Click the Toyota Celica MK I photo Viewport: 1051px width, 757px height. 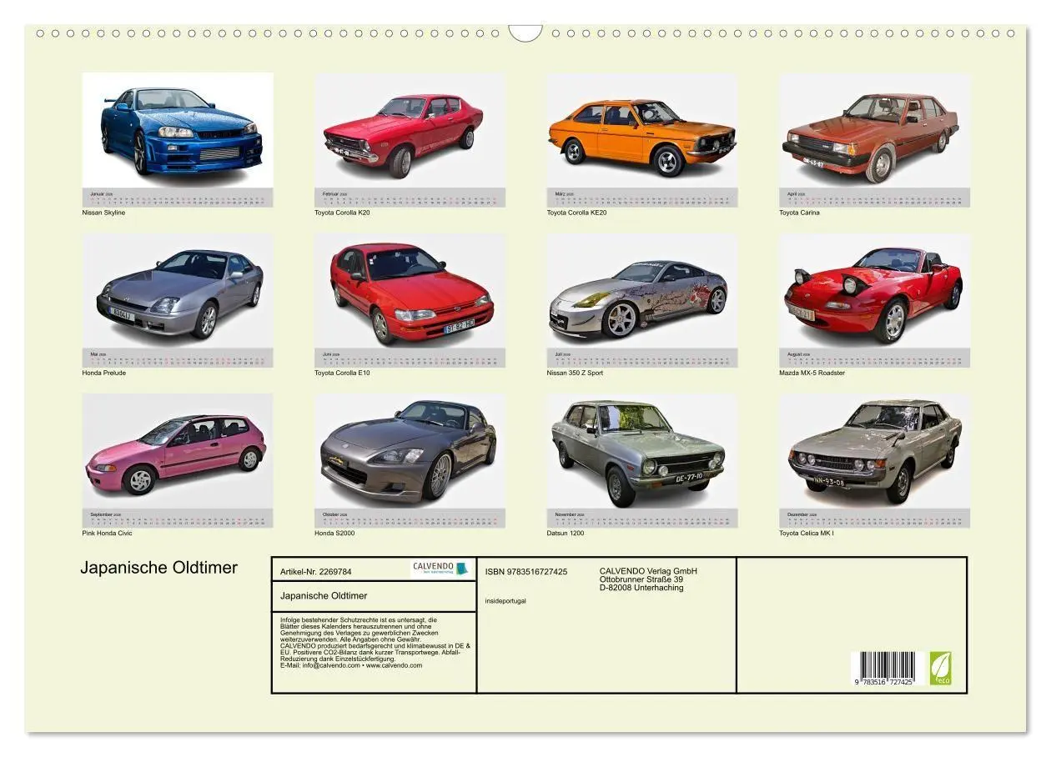[x=874, y=451]
